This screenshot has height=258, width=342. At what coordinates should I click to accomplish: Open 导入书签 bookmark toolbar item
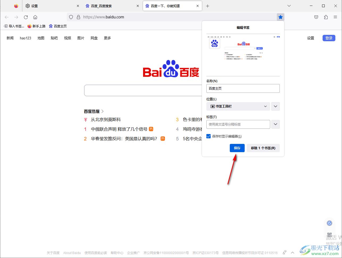tap(14, 26)
